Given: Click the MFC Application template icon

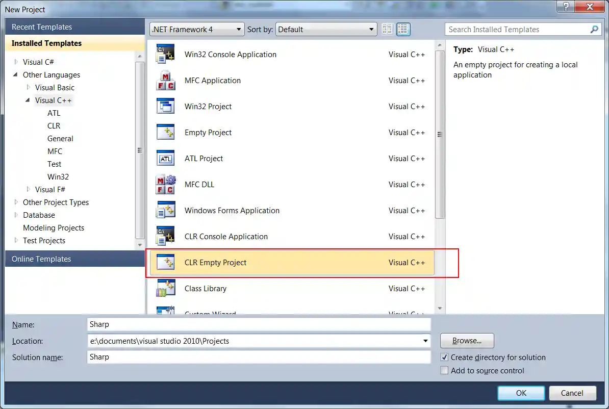Looking at the screenshot, I should coord(165,81).
